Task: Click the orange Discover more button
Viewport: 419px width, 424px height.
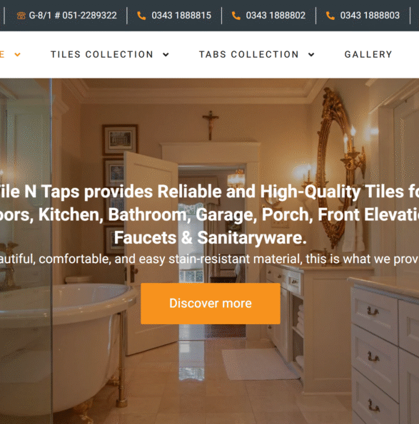Action: click(211, 304)
